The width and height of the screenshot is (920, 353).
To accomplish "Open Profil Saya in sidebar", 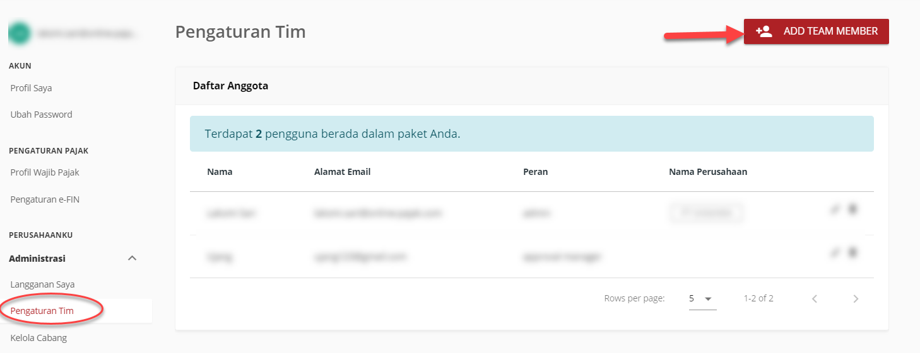I will (32, 88).
